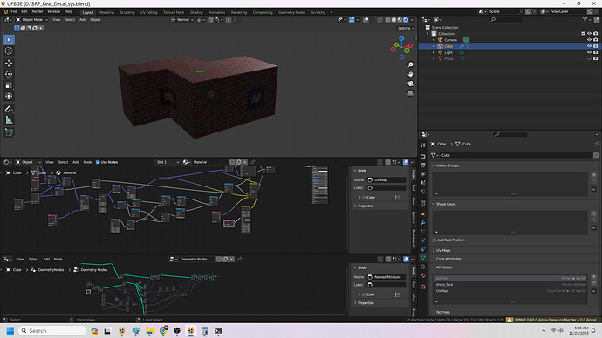Viewport: 602px width, 338px height.
Task: Edit the node Name field 'UV Map'
Action: pyautogui.click(x=387, y=179)
